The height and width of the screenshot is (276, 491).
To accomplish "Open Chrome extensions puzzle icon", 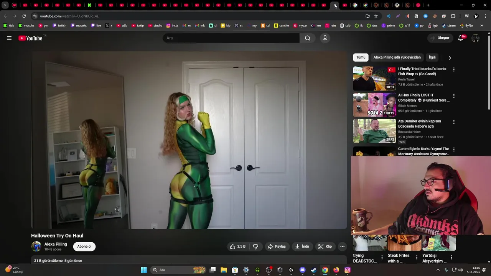I will [453, 16].
